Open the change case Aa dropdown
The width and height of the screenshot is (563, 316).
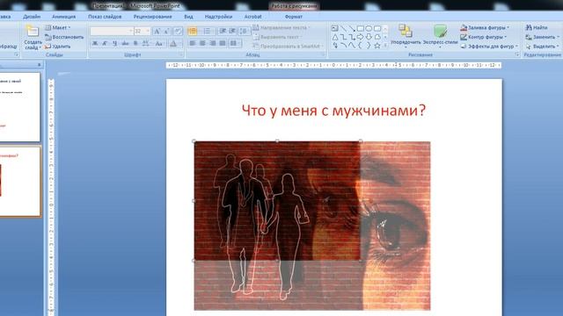click(159, 43)
